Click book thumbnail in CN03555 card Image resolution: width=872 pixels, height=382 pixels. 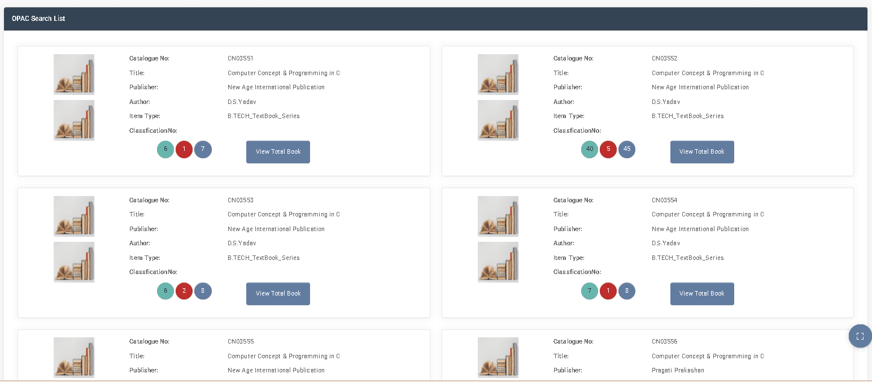point(74,358)
